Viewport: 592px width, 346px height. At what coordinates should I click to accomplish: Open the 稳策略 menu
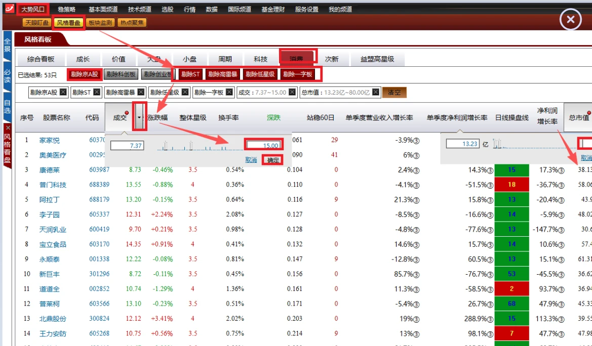pos(67,9)
